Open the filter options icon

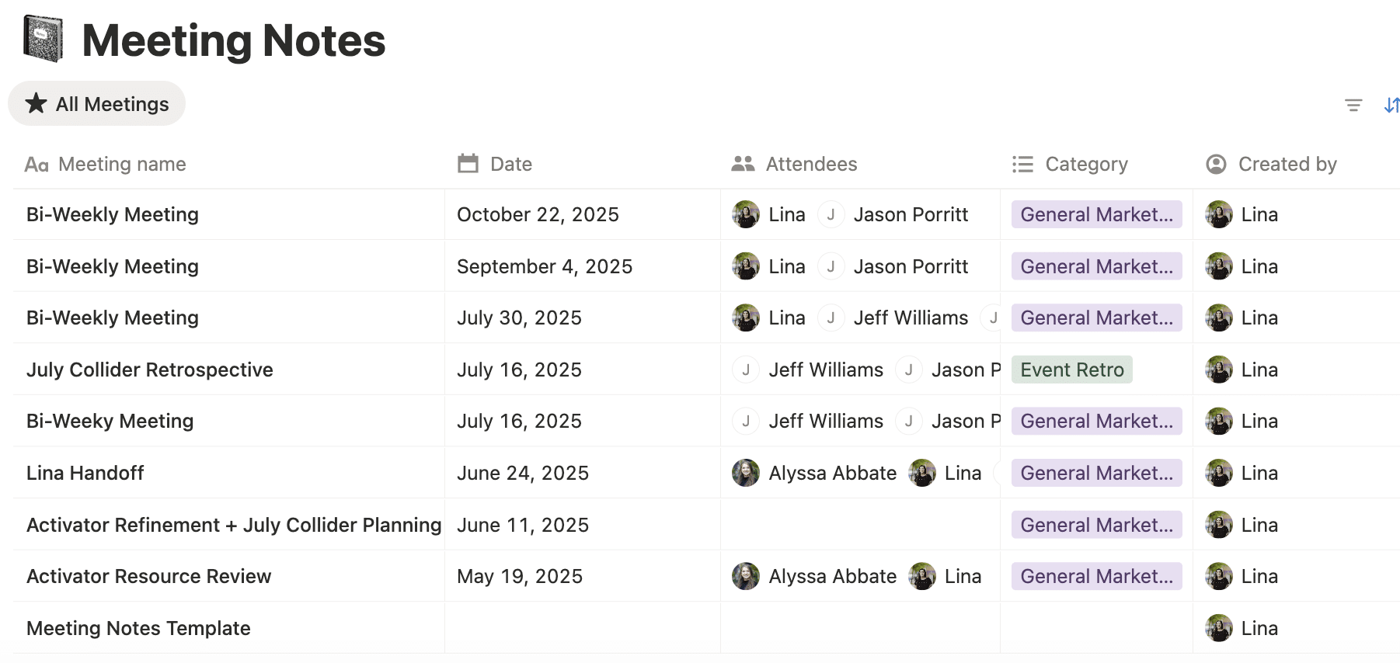point(1354,104)
